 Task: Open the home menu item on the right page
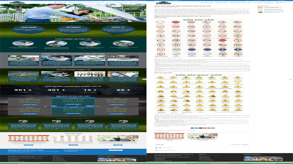(207, 3)
